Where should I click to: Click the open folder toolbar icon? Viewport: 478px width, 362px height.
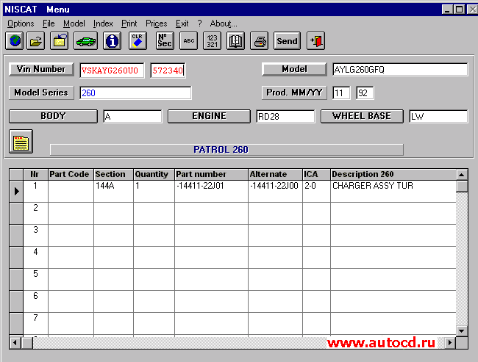(x=36, y=41)
